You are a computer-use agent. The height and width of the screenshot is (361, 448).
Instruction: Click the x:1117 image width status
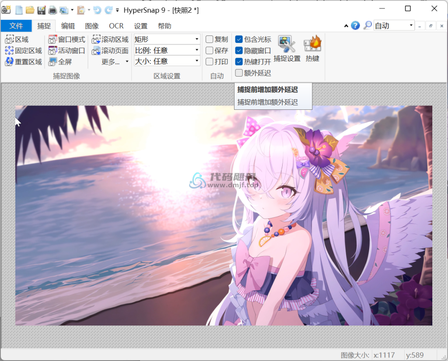pyautogui.click(x=384, y=355)
